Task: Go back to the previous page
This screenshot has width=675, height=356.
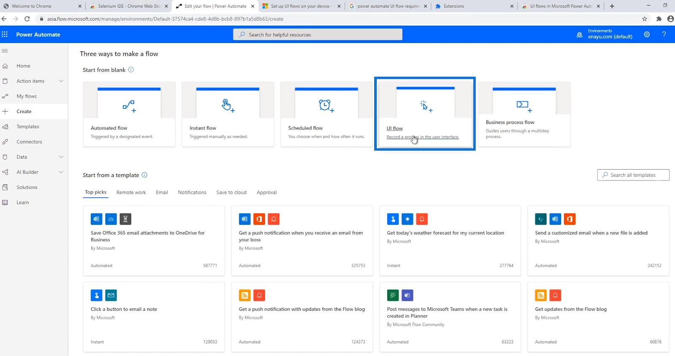Action: tap(4, 19)
